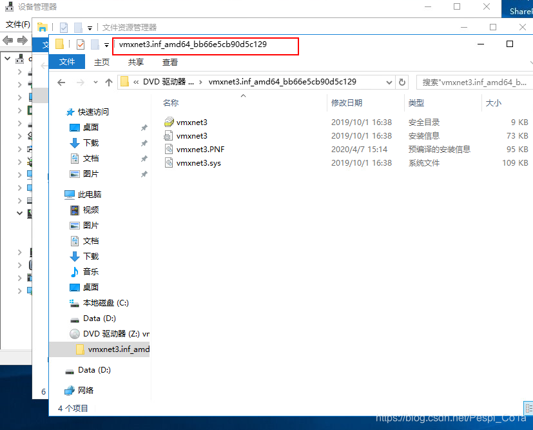Focus the search box for vmxnet3.inf_amd64

coord(474,83)
